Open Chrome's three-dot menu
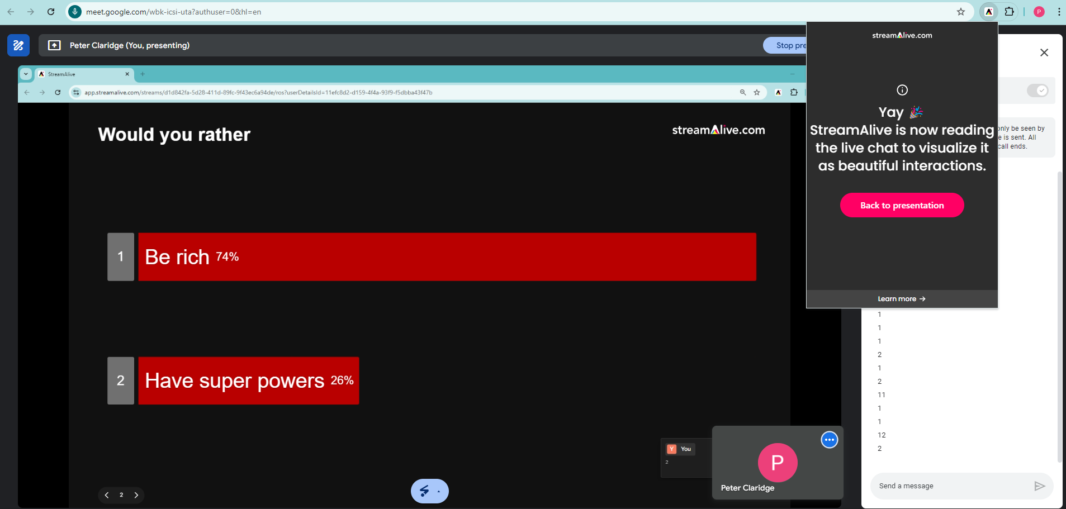Viewport: 1066px width, 509px height. 1059,12
